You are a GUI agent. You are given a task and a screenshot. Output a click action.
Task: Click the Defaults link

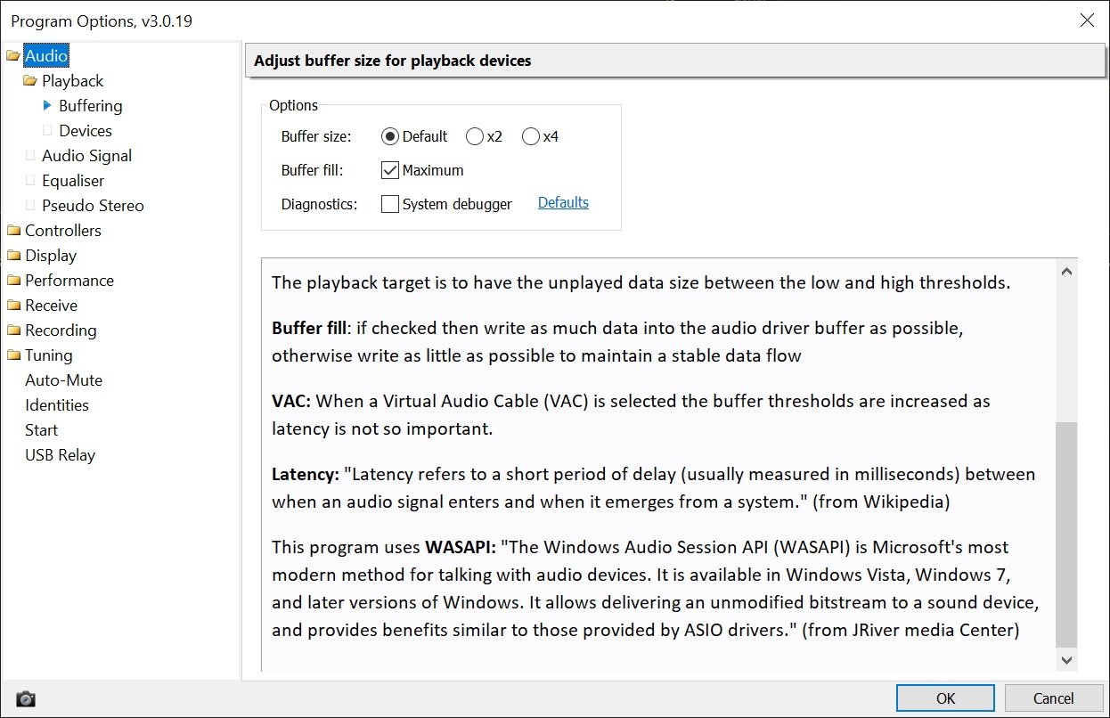563,202
